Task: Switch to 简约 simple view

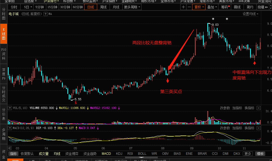Action: (x=250, y=7)
